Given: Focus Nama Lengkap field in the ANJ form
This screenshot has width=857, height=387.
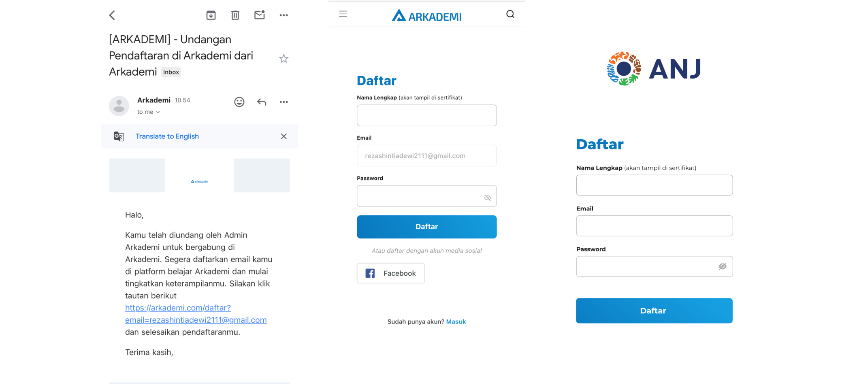Looking at the screenshot, I should click(654, 185).
